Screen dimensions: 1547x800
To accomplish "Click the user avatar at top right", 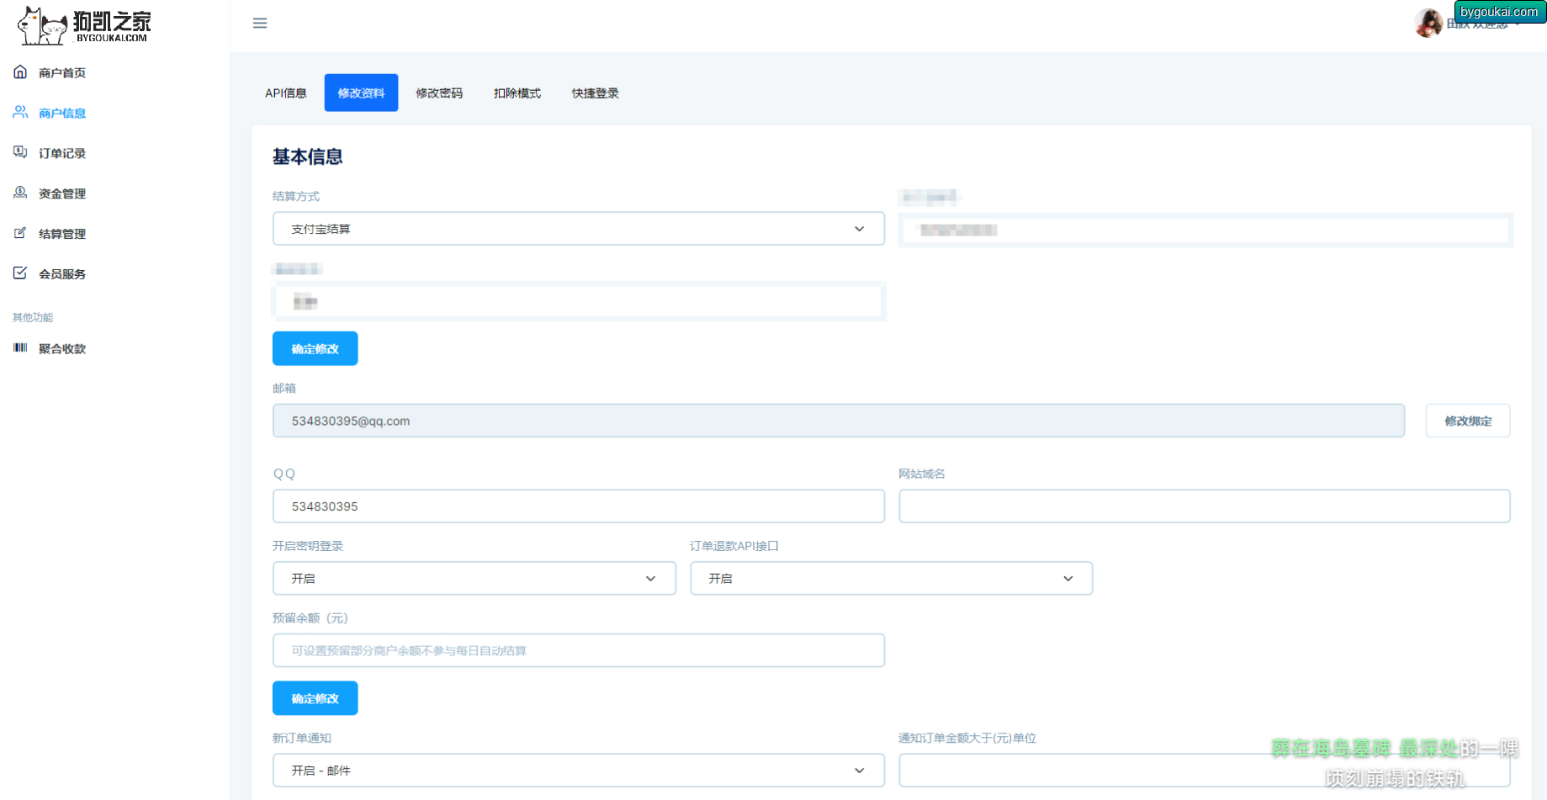I will coord(1428,24).
